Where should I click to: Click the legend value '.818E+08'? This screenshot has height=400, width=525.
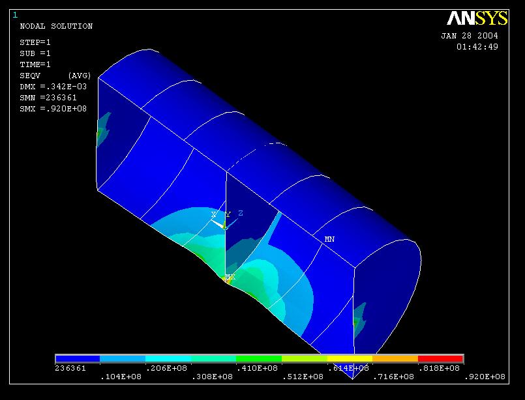coord(439,368)
